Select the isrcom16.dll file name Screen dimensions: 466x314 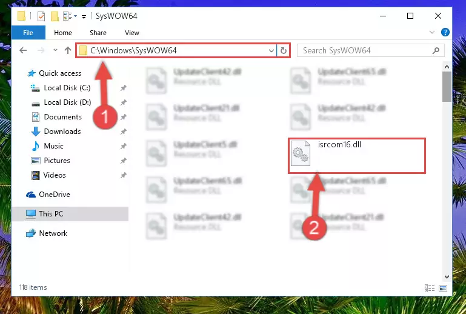tap(340, 145)
